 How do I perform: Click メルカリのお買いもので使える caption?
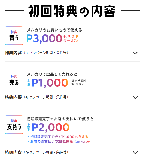click(x=54, y=30)
